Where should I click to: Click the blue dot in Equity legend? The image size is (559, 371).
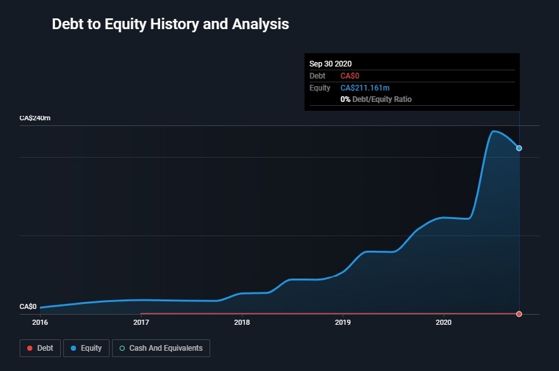73,348
